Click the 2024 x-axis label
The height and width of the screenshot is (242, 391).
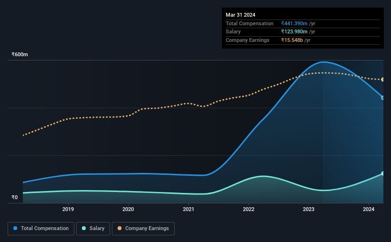pos(369,209)
